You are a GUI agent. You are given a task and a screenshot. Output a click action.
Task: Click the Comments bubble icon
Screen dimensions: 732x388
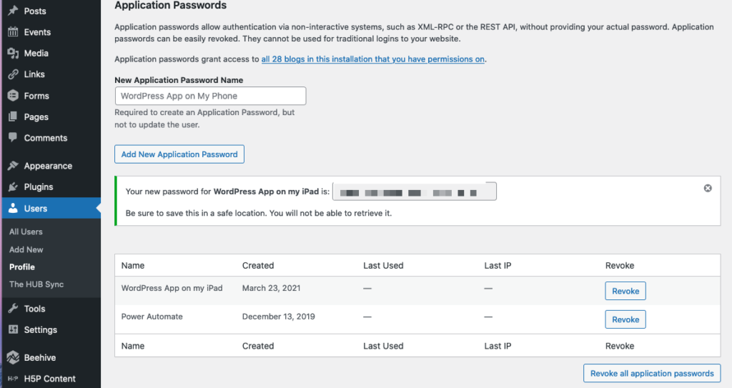13,138
